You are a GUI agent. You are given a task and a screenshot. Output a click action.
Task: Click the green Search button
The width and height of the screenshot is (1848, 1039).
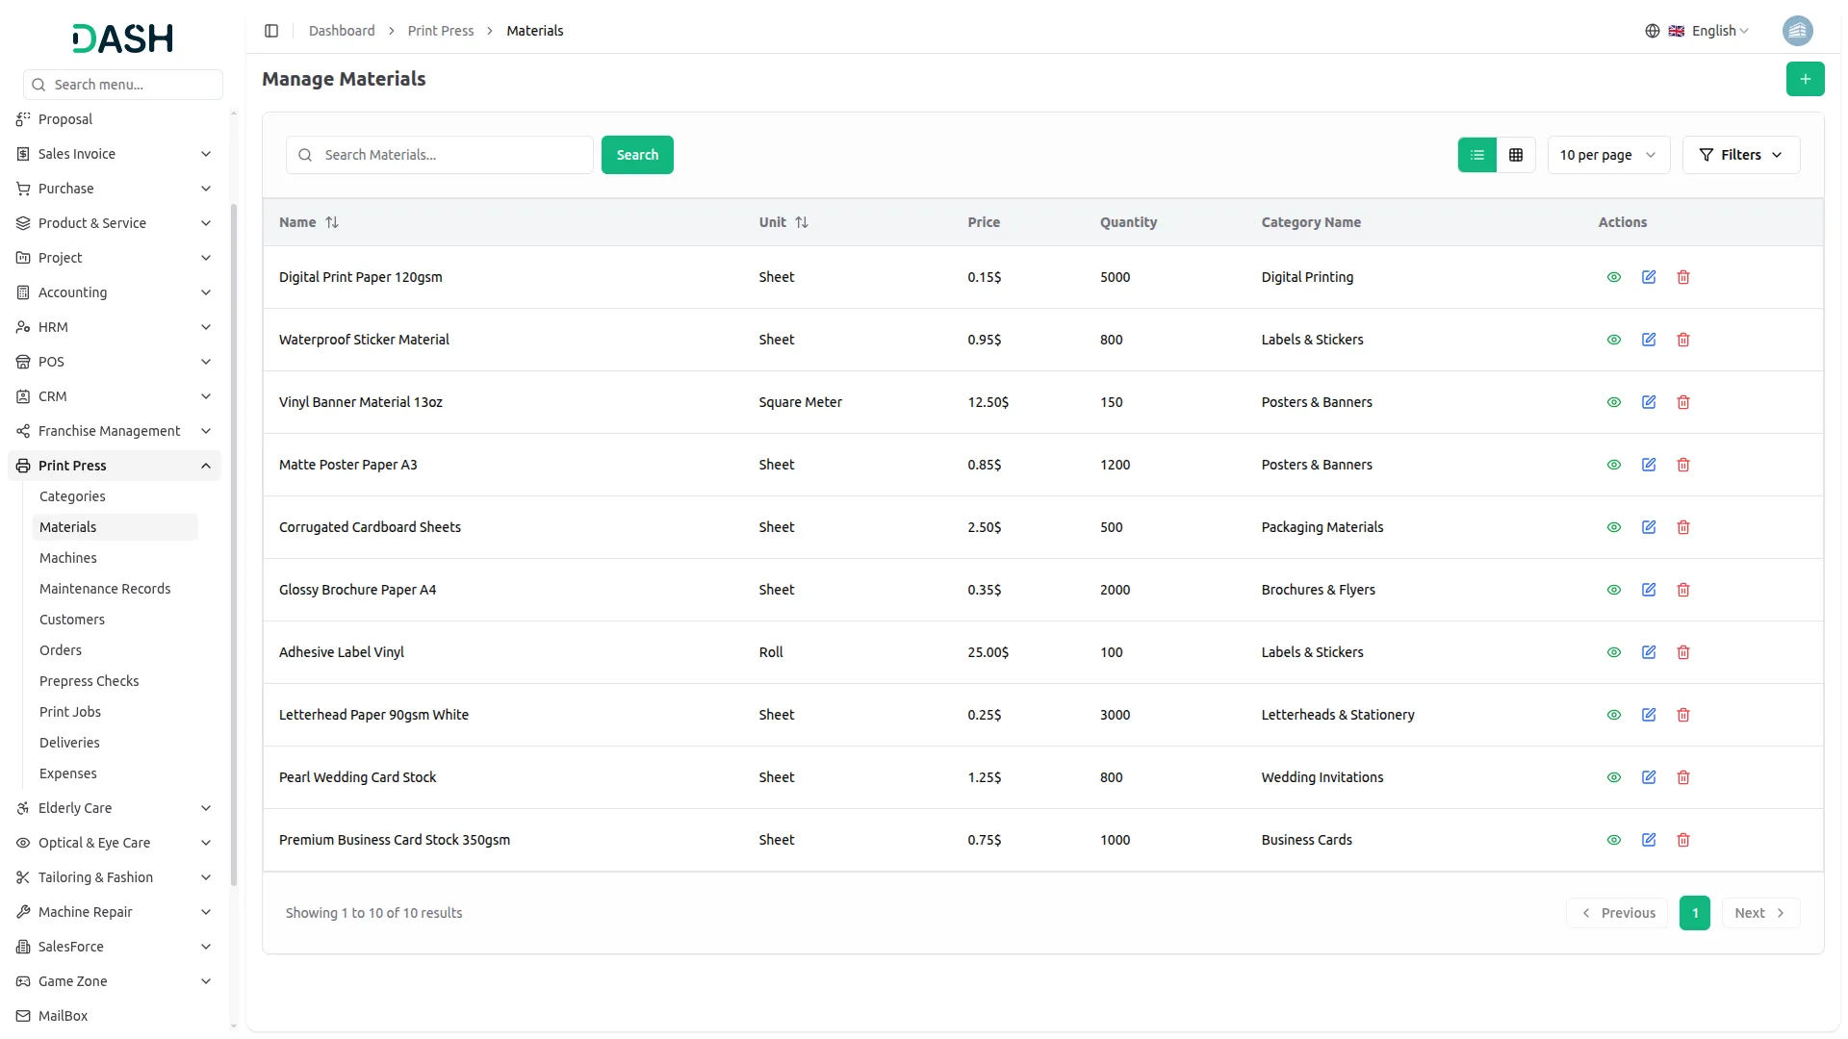click(x=636, y=155)
